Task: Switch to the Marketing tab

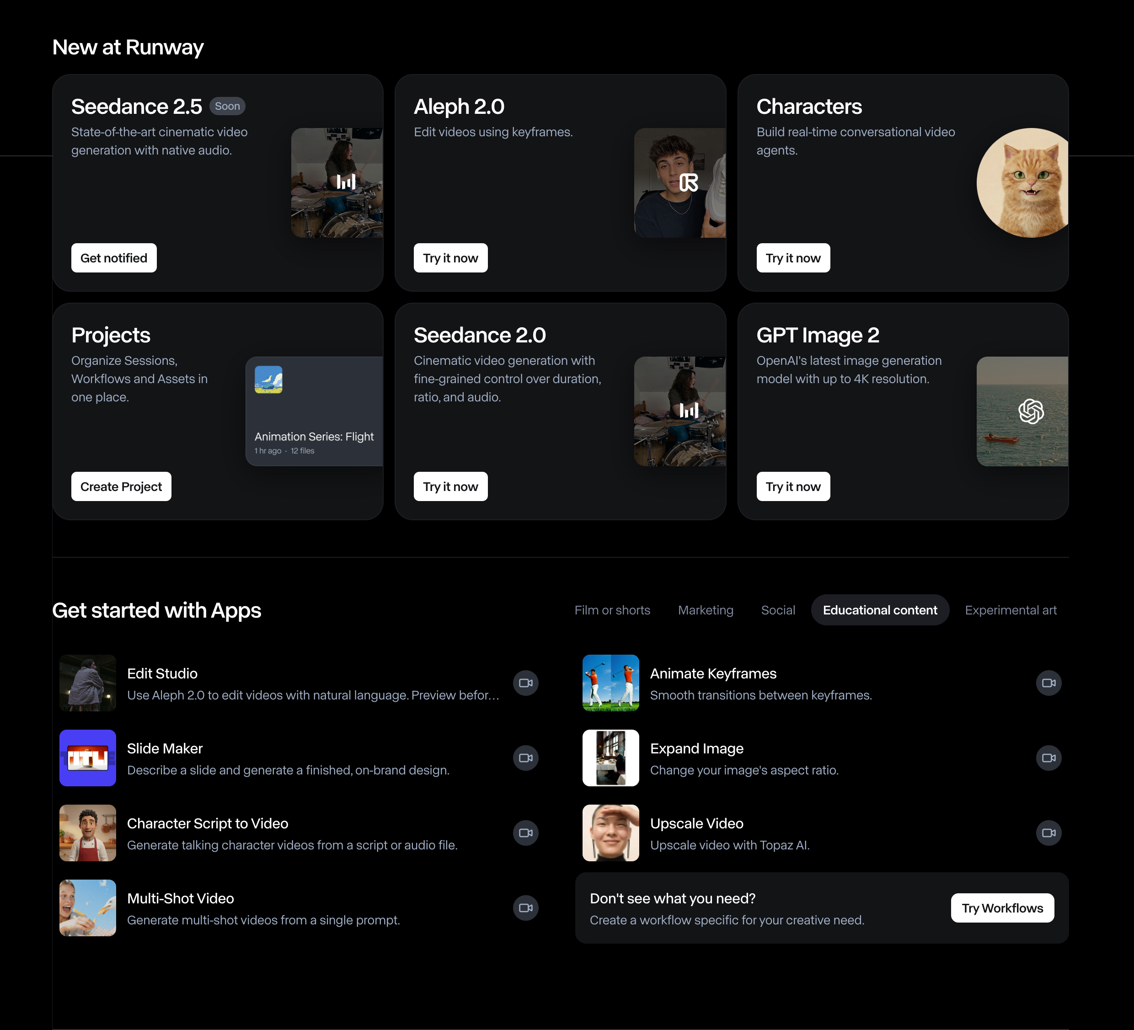Action: click(x=706, y=610)
